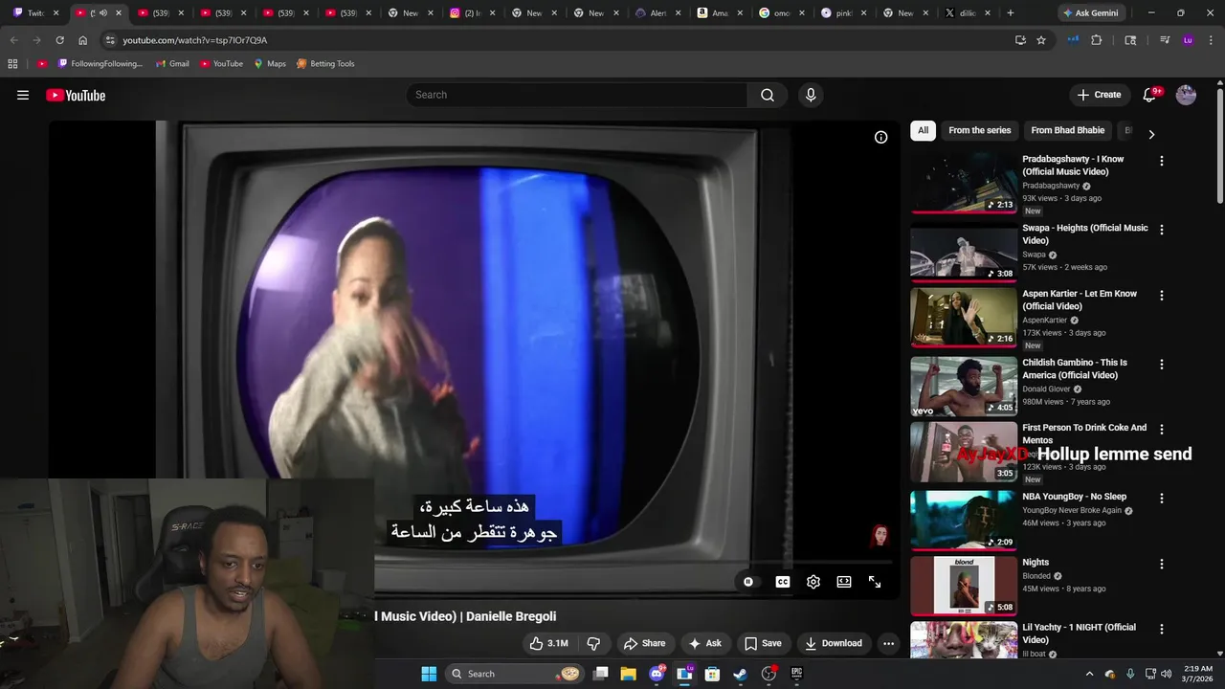The image size is (1225, 689).
Task: Open the Nights by Blonded thumbnail
Action: [x=964, y=585]
